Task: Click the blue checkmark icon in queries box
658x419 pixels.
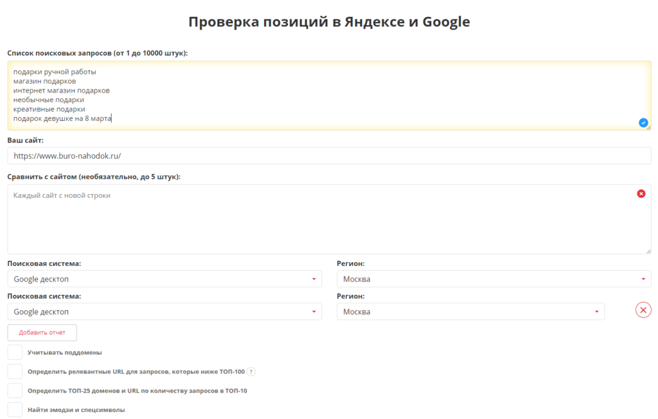Action: tap(643, 123)
